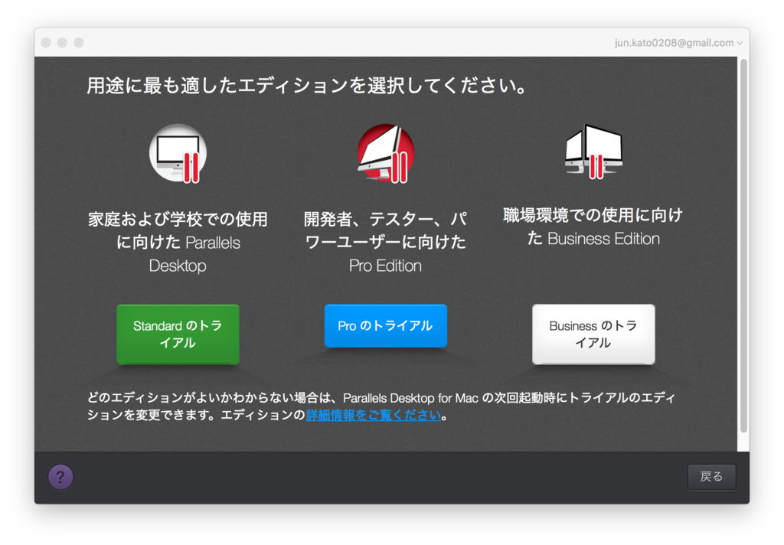This screenshot has width=784, height=545.
Task: Zoom the window with the third title-bar button
Action: (79, 43)
